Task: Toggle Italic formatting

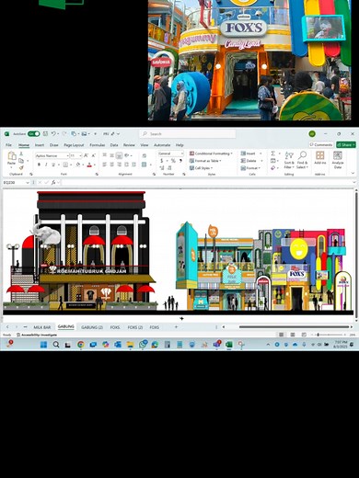Action: click(46, 165)
